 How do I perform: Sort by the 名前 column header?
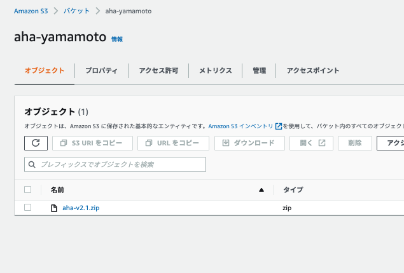(x=57, y=190)
